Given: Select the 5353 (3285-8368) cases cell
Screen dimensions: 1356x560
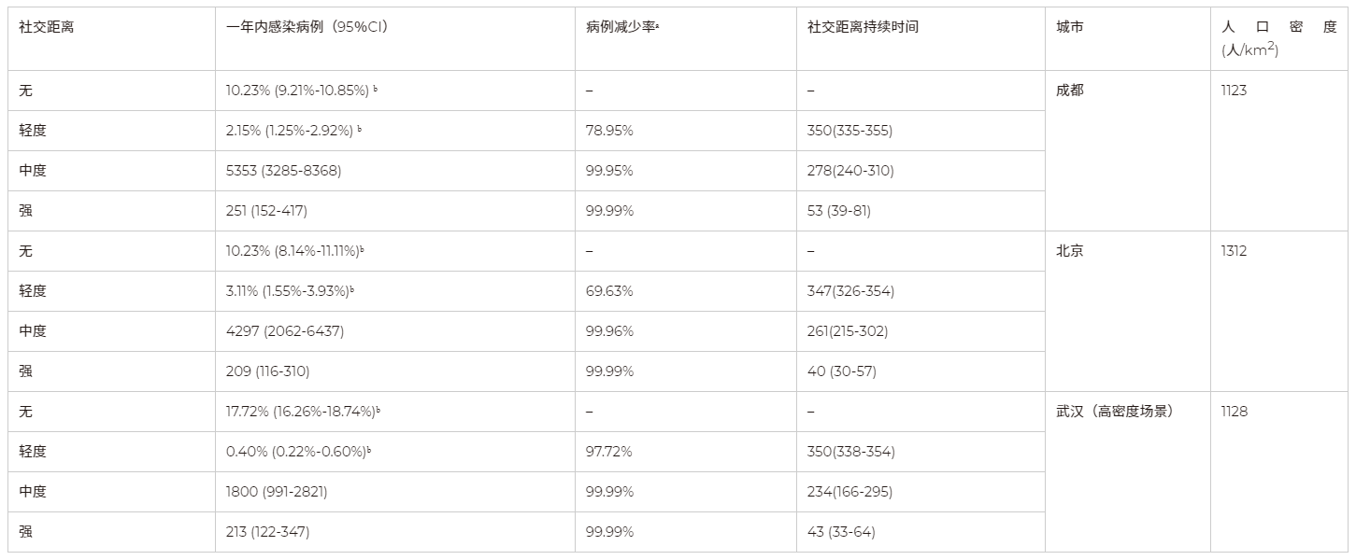Looking at the screenshot, I should coord(283,171).
